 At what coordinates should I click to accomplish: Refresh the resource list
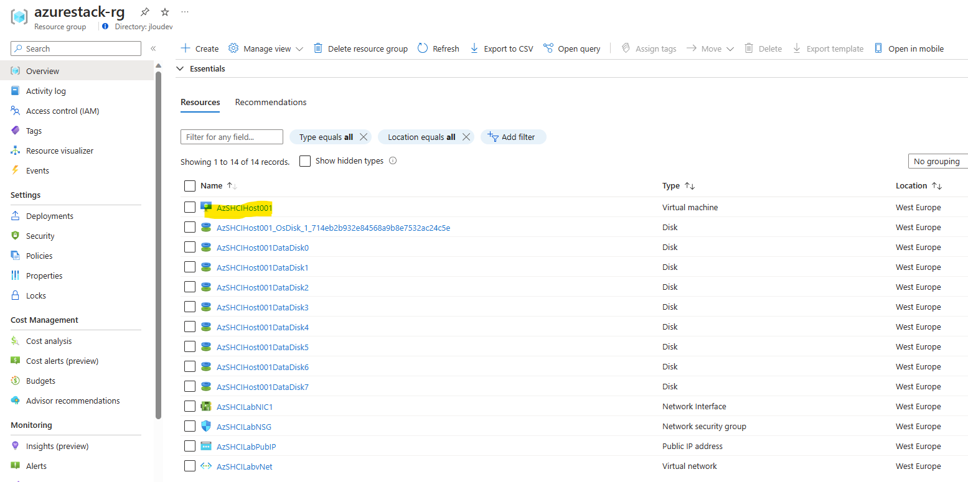coord(438,49)
